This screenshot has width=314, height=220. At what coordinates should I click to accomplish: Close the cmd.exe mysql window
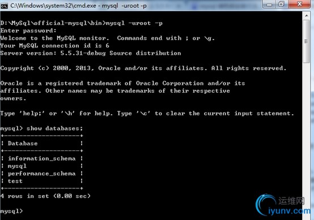300,4
